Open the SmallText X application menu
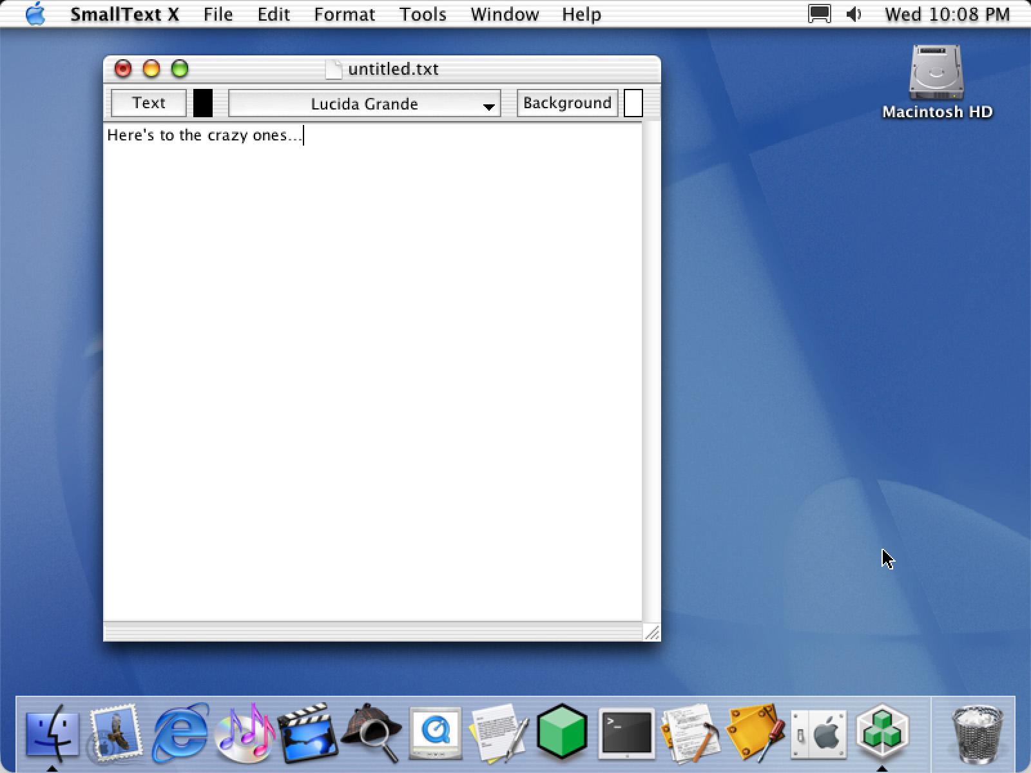The width and height of the screenshot is (1031, 773). (x=124, y=14)
